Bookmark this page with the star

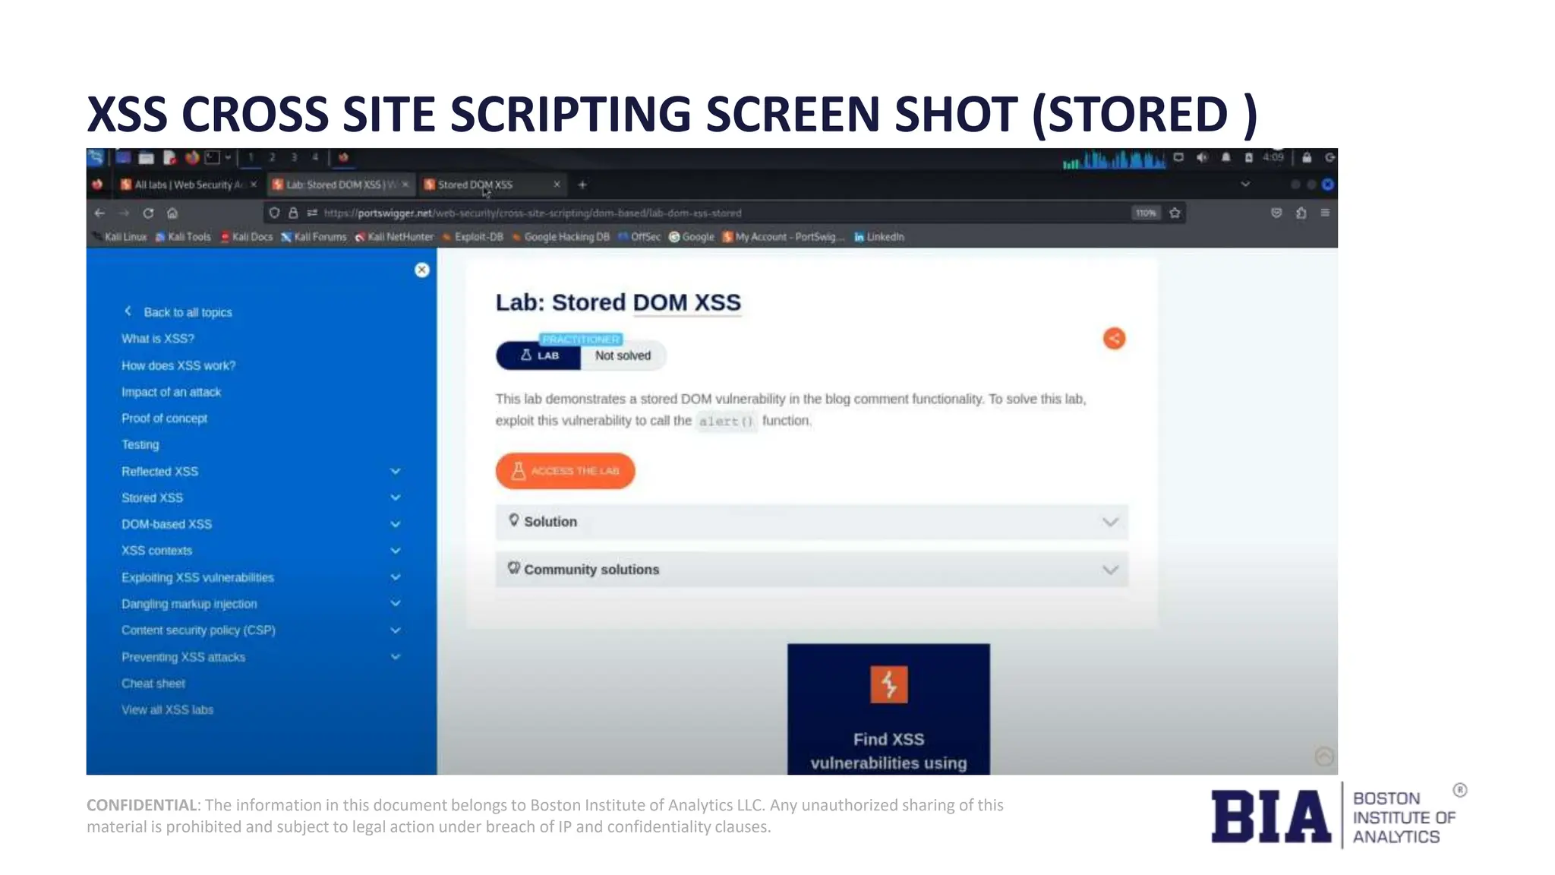point(1175,213)
